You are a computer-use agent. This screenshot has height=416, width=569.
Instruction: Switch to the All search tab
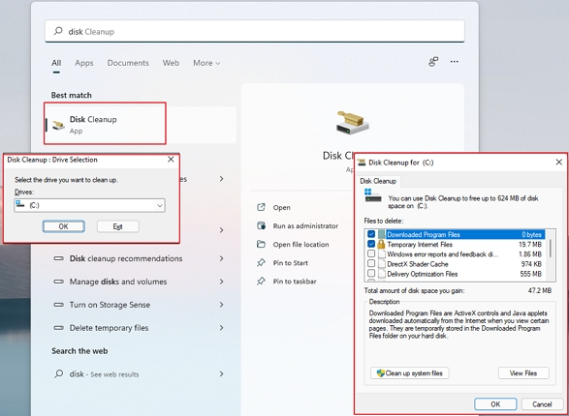point(56,63)
